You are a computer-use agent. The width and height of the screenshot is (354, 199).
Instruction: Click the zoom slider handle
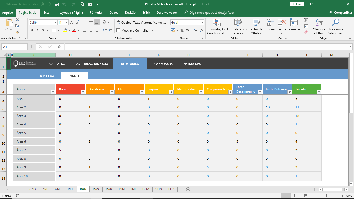(327, 196)
